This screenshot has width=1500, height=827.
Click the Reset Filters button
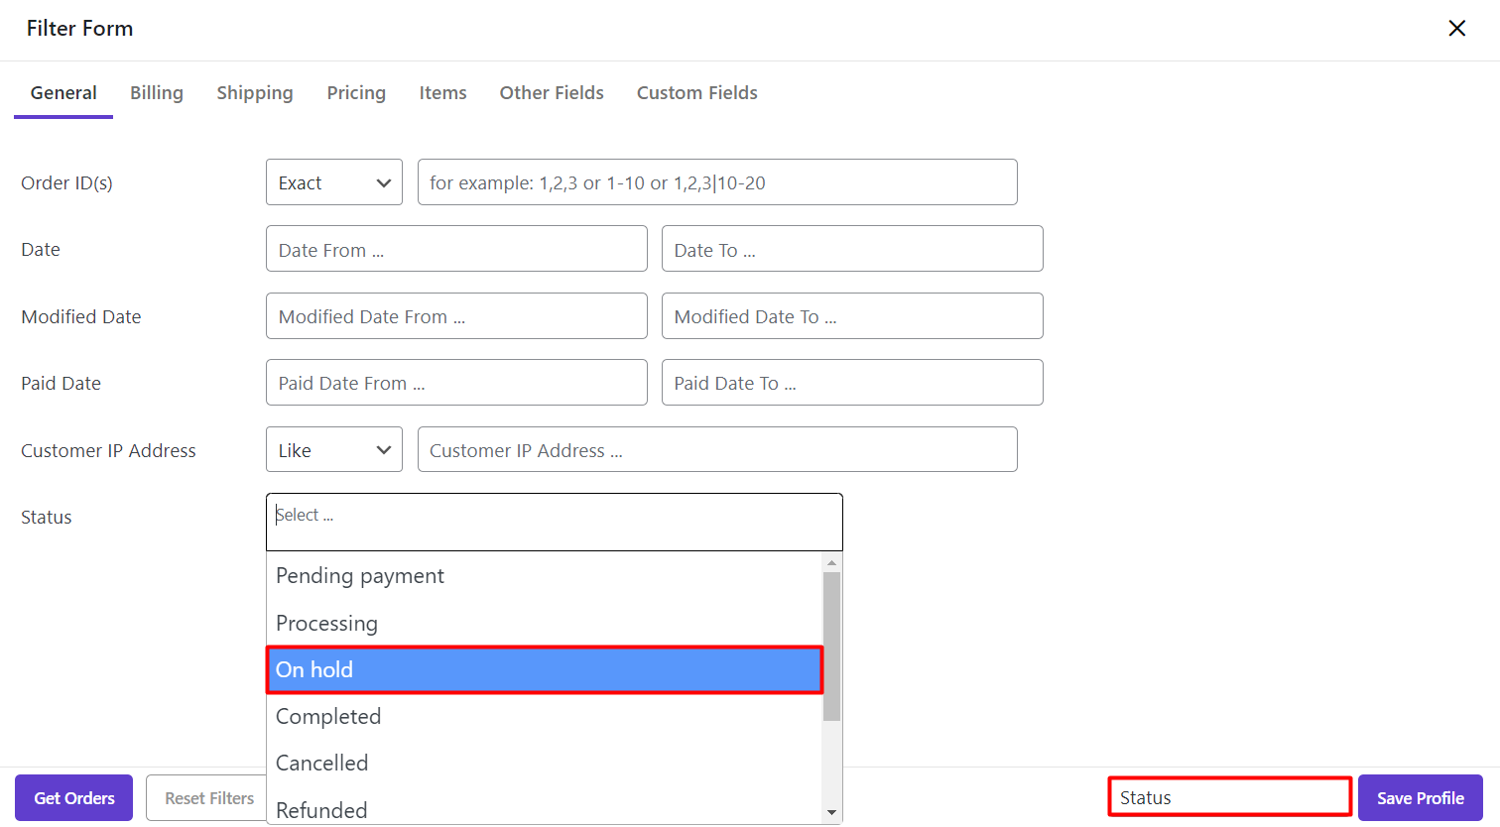click(x=207, y=798)
